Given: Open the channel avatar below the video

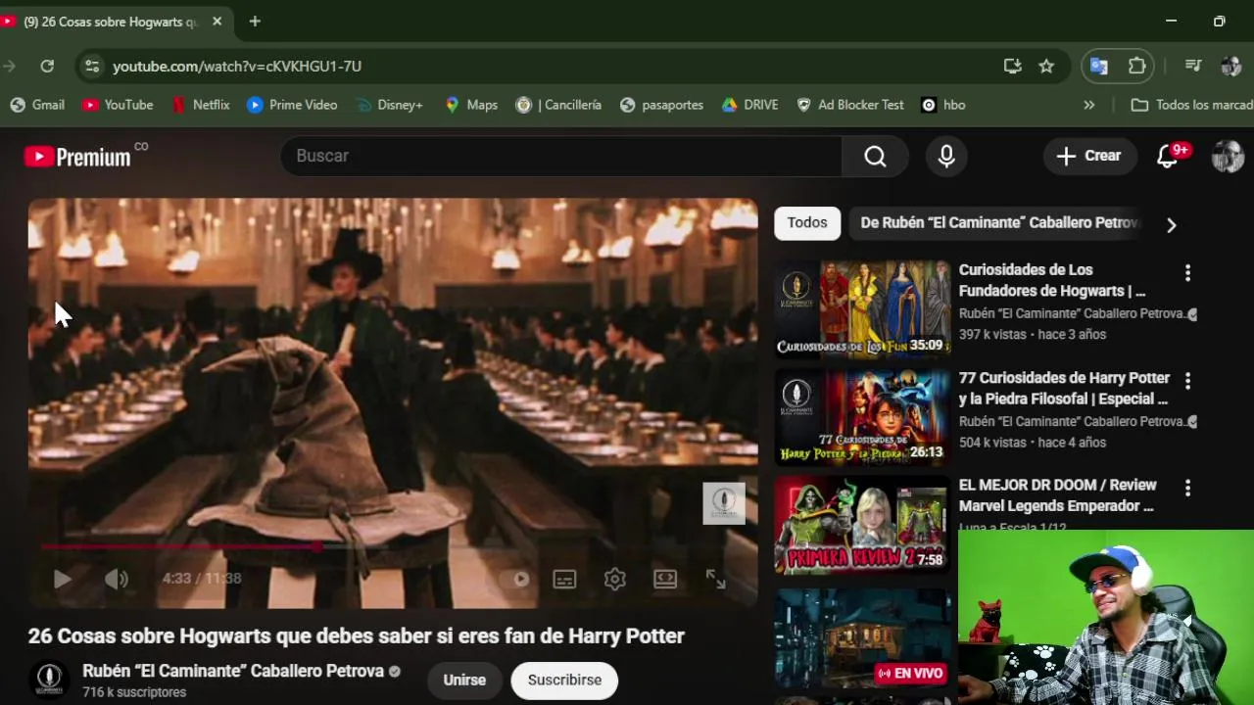Looking at the screenshot, I should 49,680.
